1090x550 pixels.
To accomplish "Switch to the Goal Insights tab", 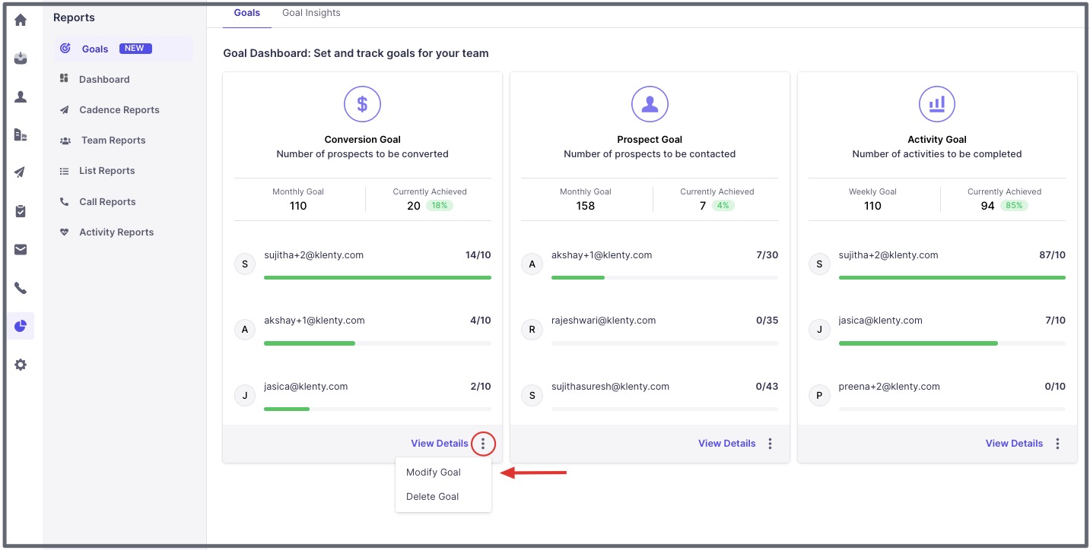I will pos(311,13).
